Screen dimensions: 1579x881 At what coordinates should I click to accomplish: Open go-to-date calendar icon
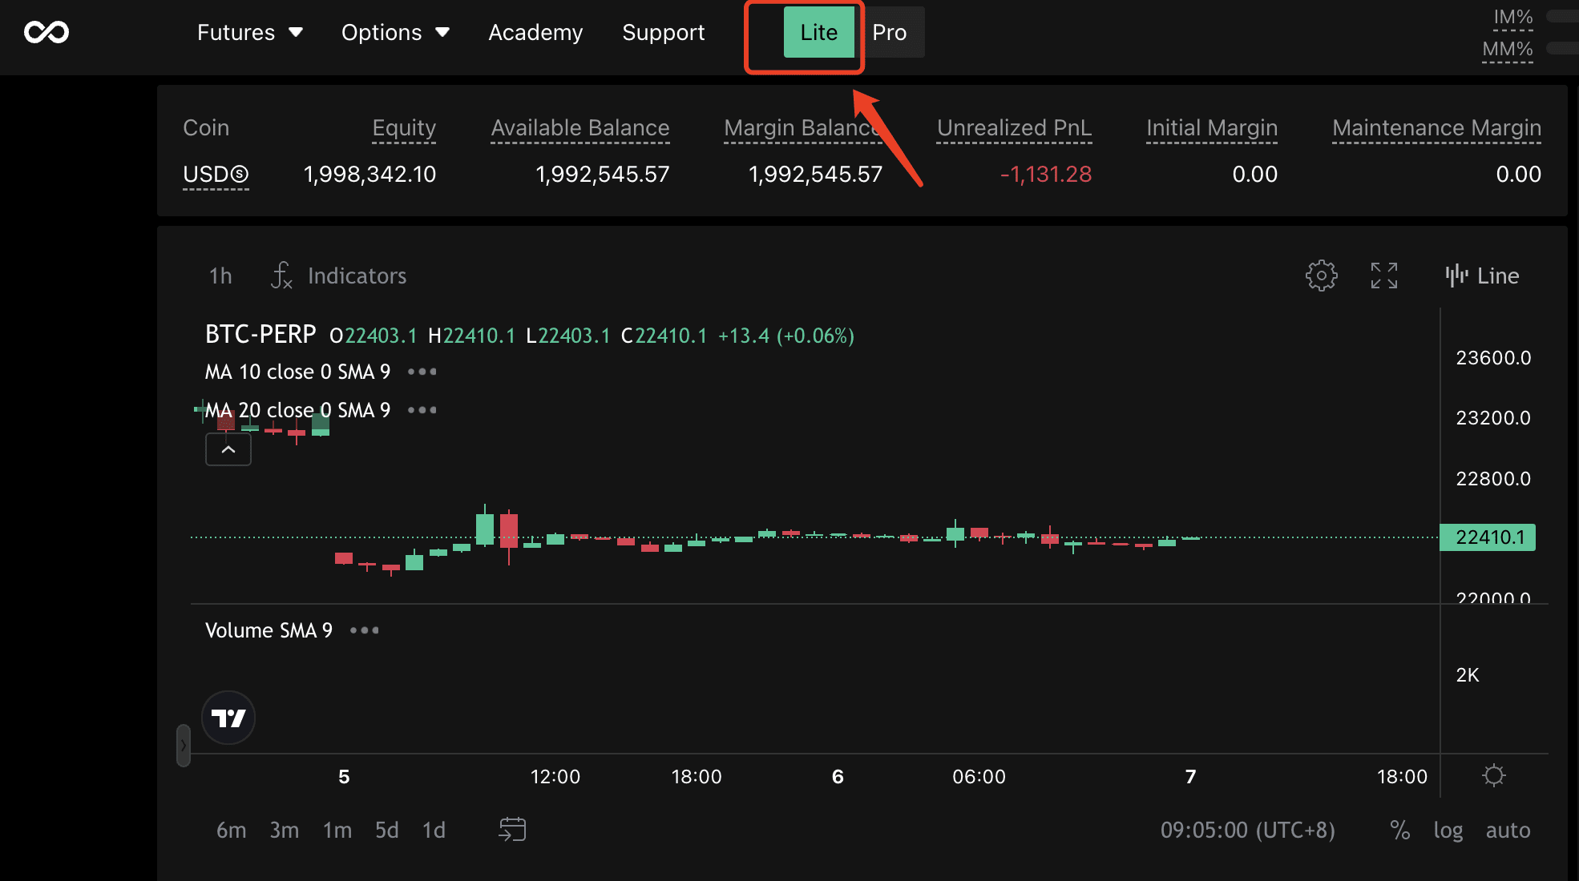point(512,829)
